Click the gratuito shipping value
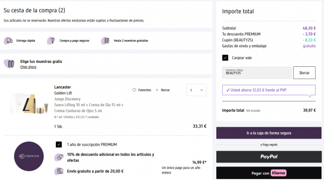 (x=309, y=46)
